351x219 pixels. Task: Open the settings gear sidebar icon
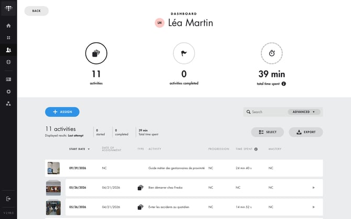click(x=8, y=92)
